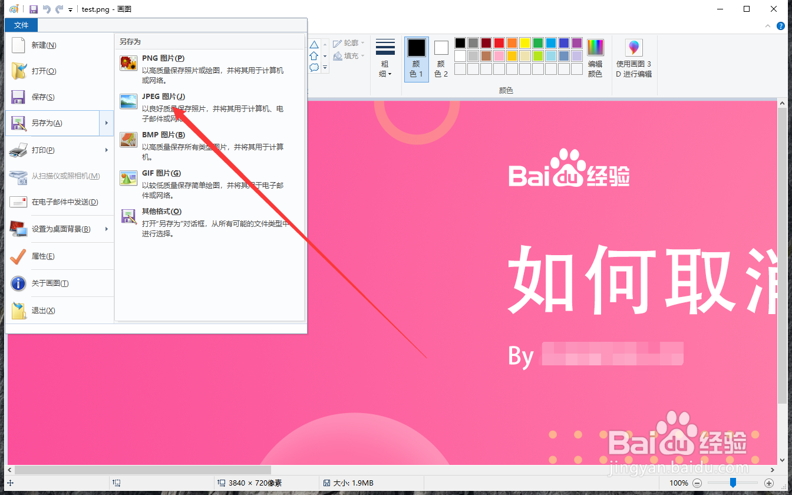Viewport: 792px width, 495px height.
Task: Click the 另存为(A) menu entry
Action: (53, 123)
